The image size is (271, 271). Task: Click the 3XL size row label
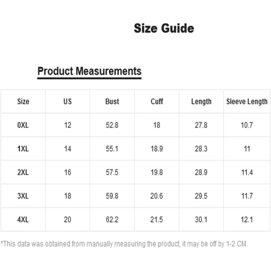point(23,196)
